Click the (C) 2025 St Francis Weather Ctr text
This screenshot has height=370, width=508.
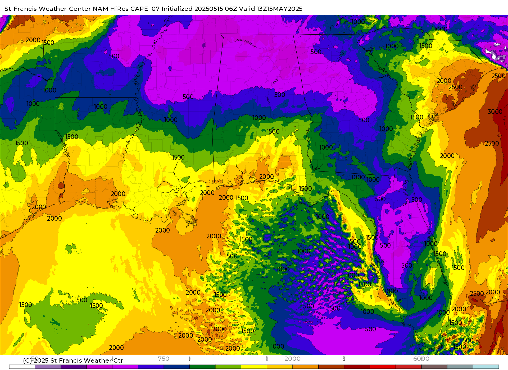[73, 360]
